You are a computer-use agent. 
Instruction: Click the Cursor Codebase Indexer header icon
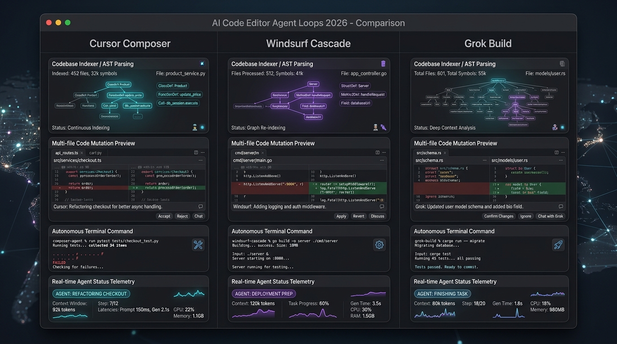coord(202,64)
